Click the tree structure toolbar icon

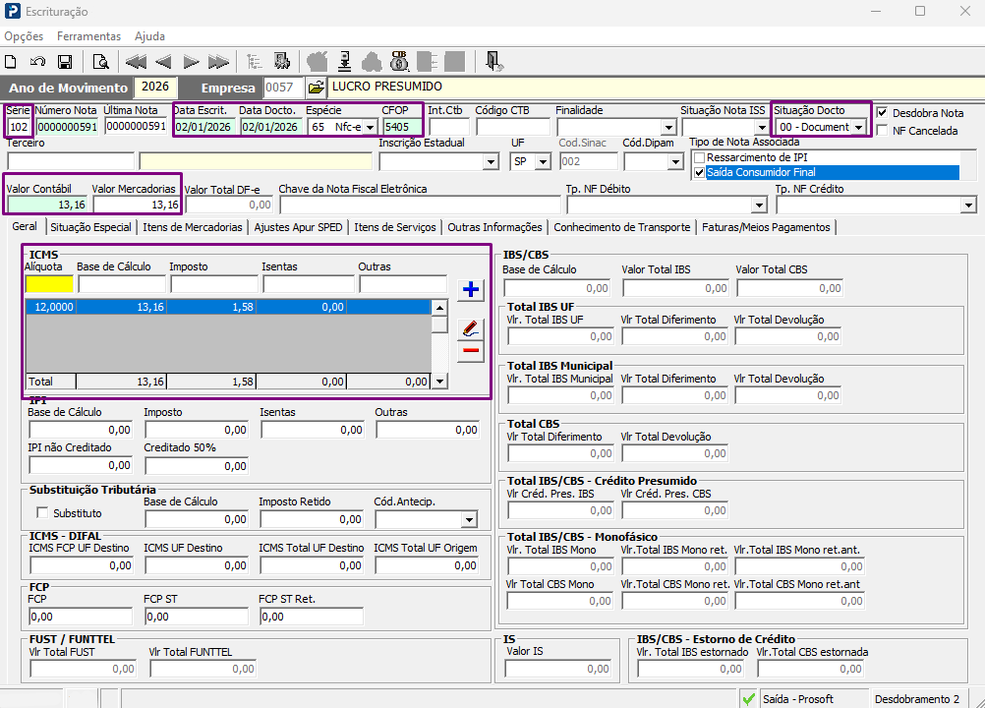click(255, 62)
